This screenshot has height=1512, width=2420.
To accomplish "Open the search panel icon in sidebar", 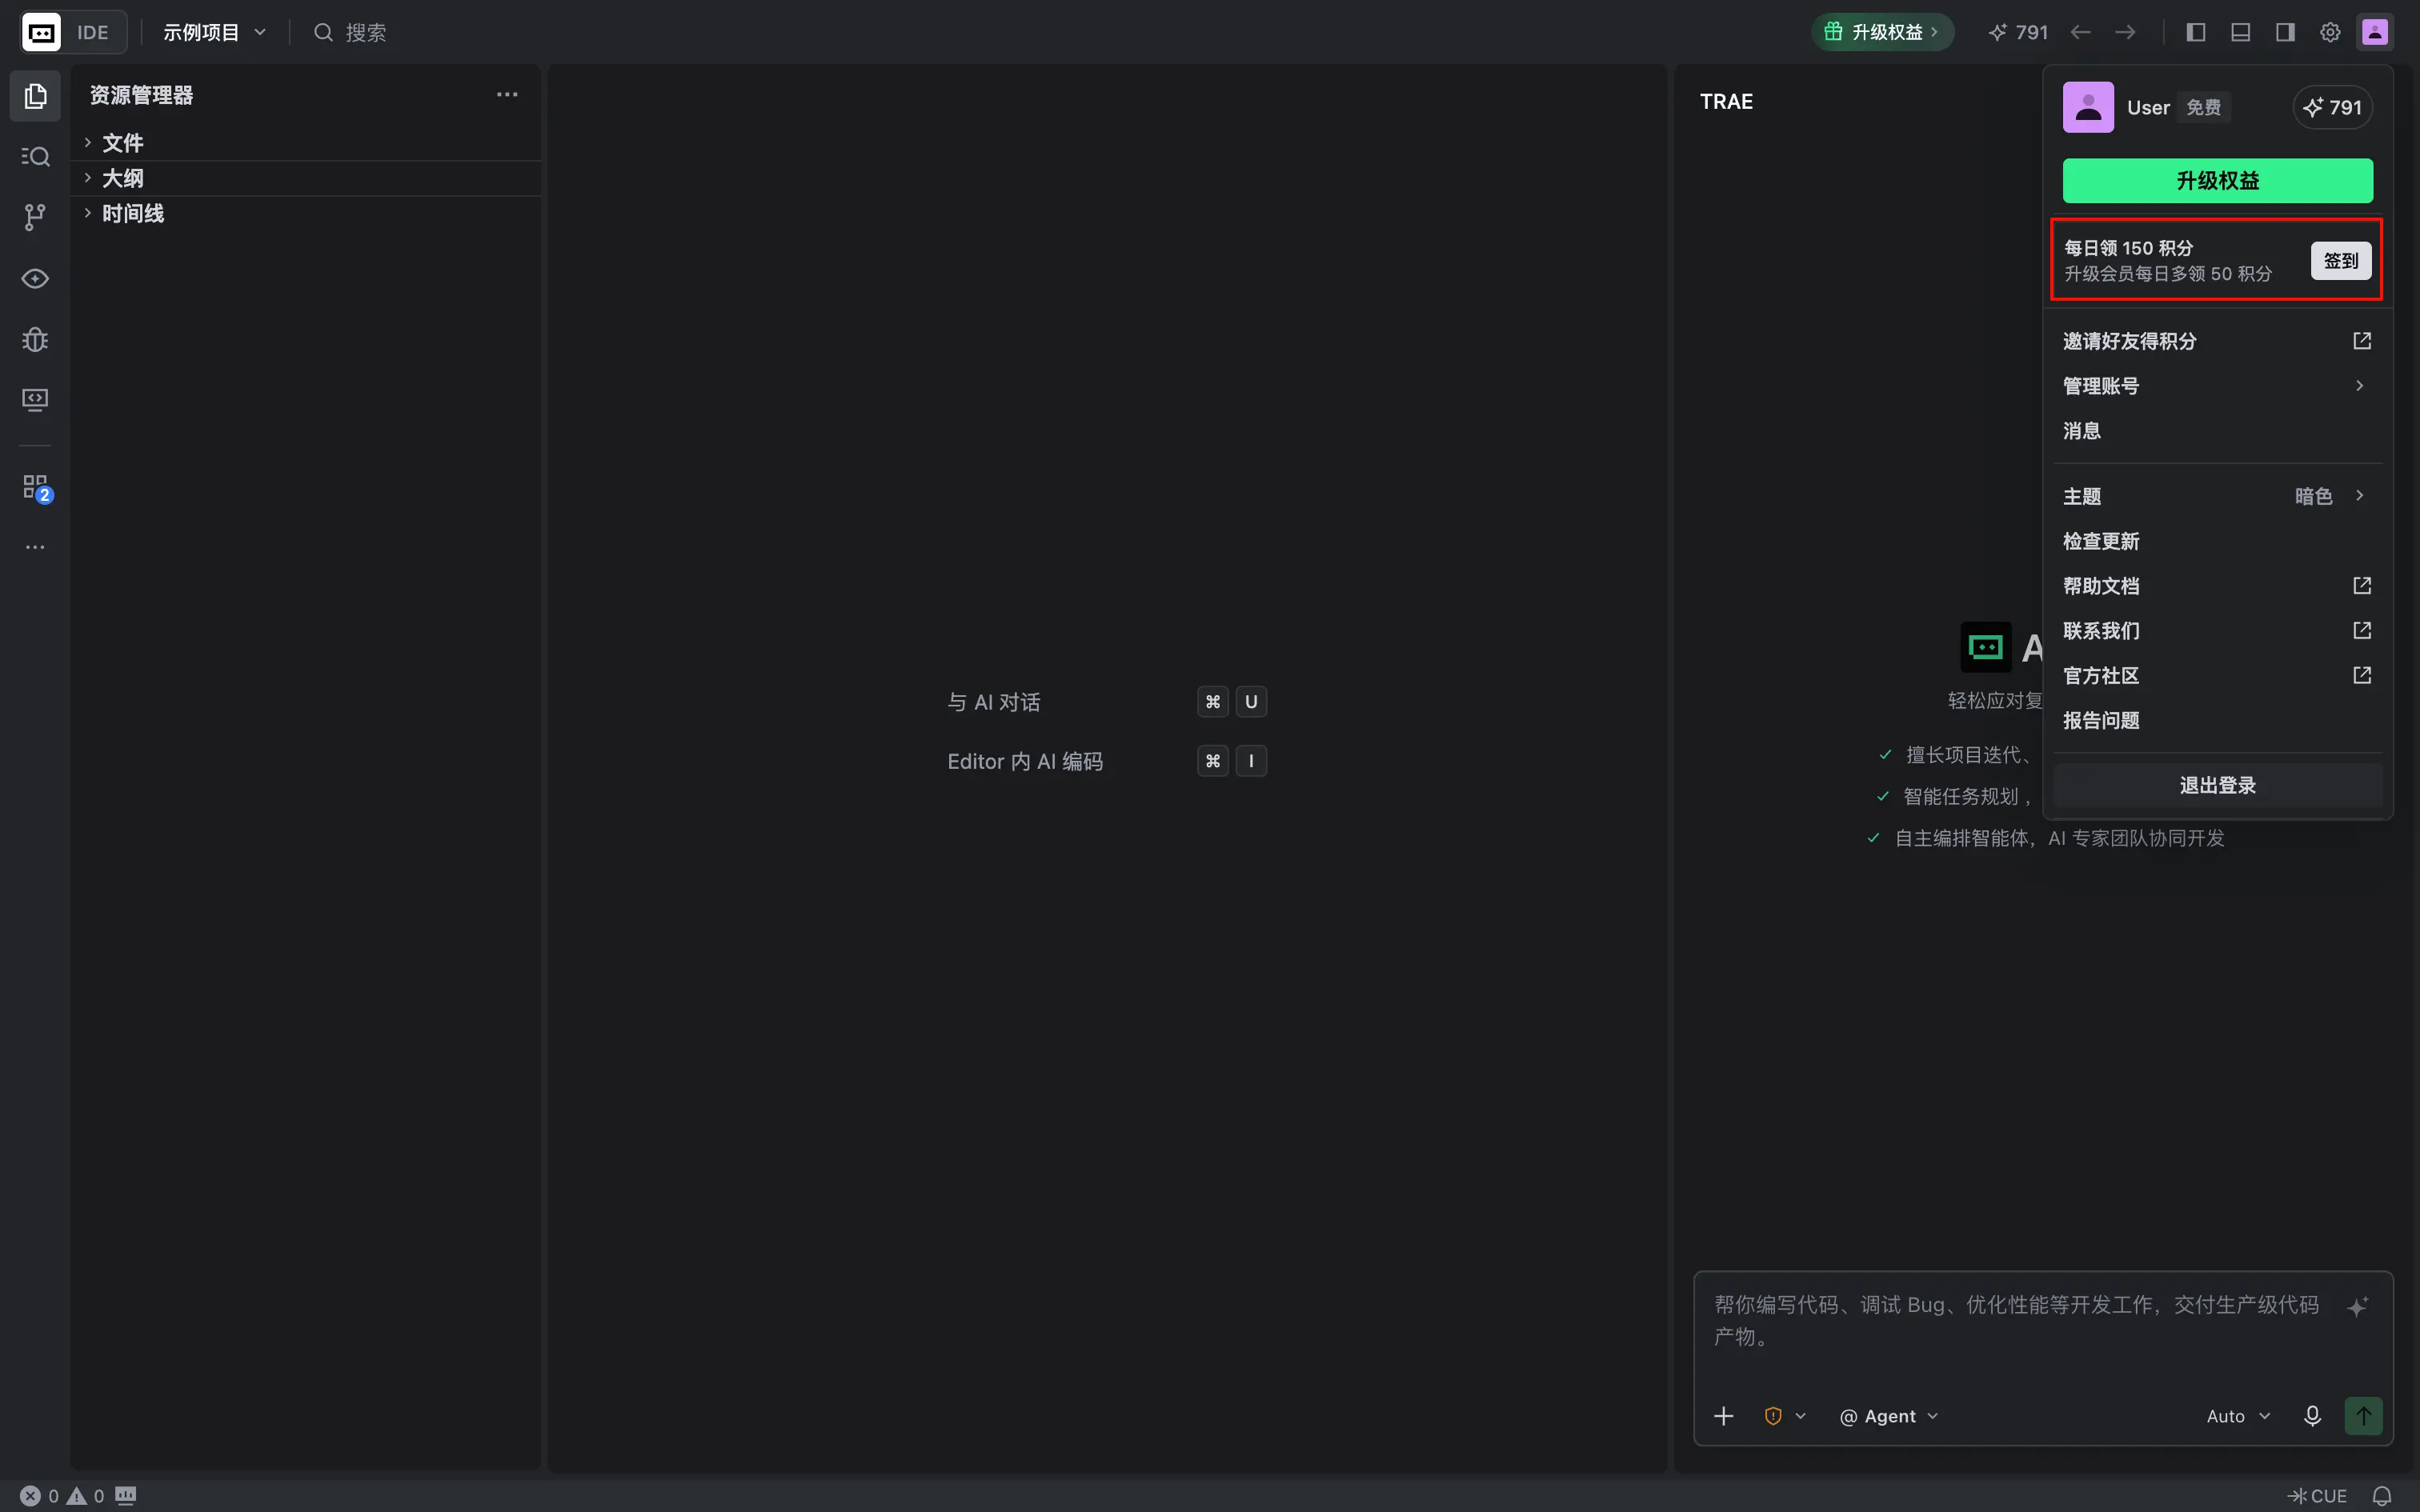I will click(35, 157).
